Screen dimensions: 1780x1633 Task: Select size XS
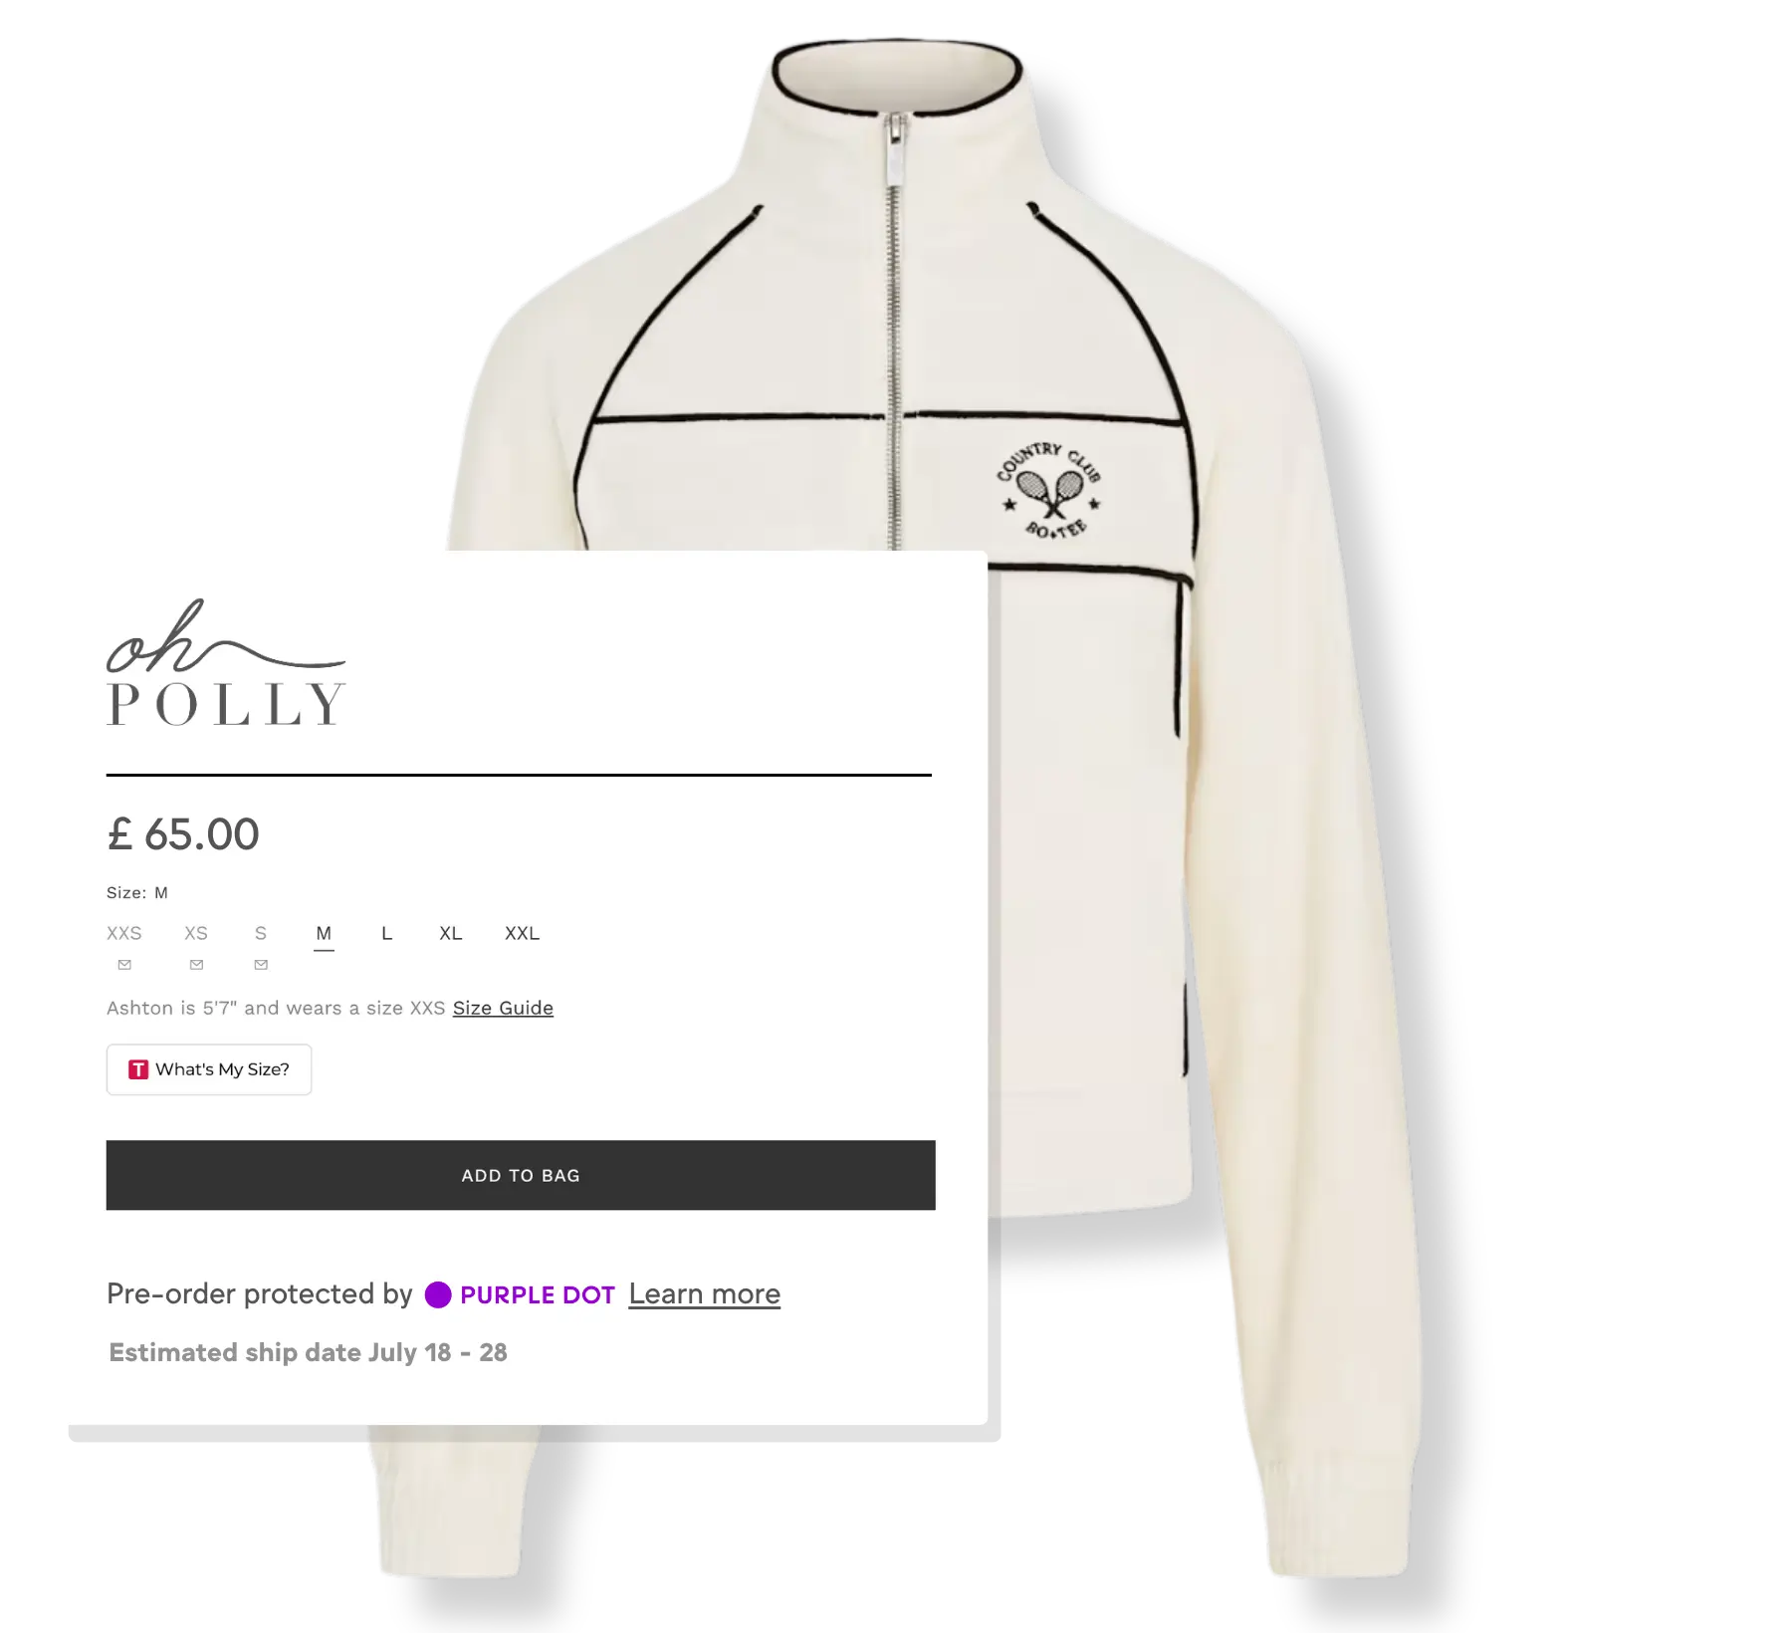coord(196,933)
